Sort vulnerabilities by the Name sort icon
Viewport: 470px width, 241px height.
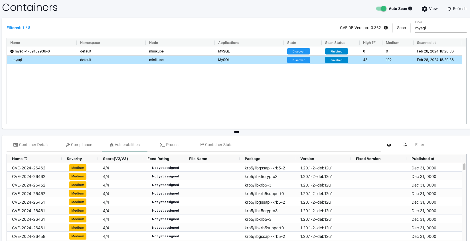point(26,159)
